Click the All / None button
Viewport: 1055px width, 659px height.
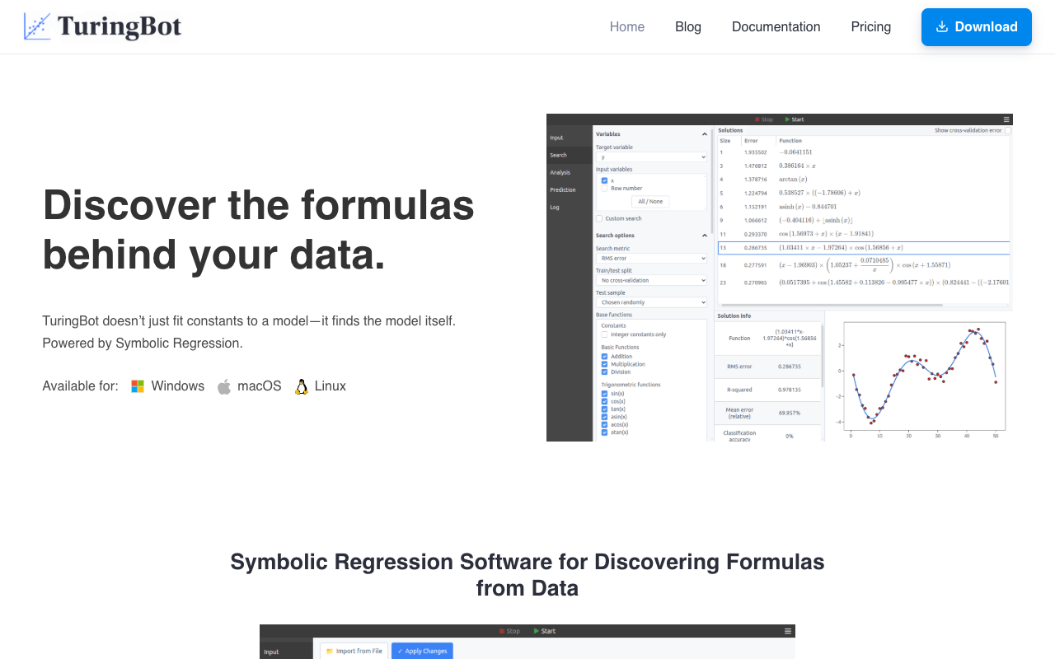click(x=650, y=201)
